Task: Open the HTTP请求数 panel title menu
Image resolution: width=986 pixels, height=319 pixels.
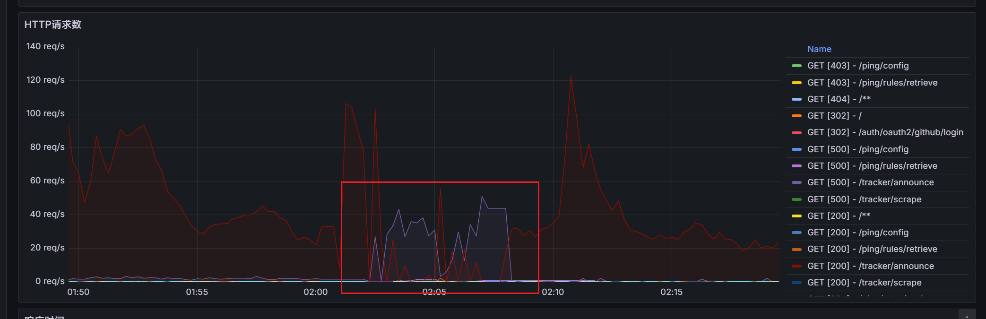Action: (x=53, y=25)
